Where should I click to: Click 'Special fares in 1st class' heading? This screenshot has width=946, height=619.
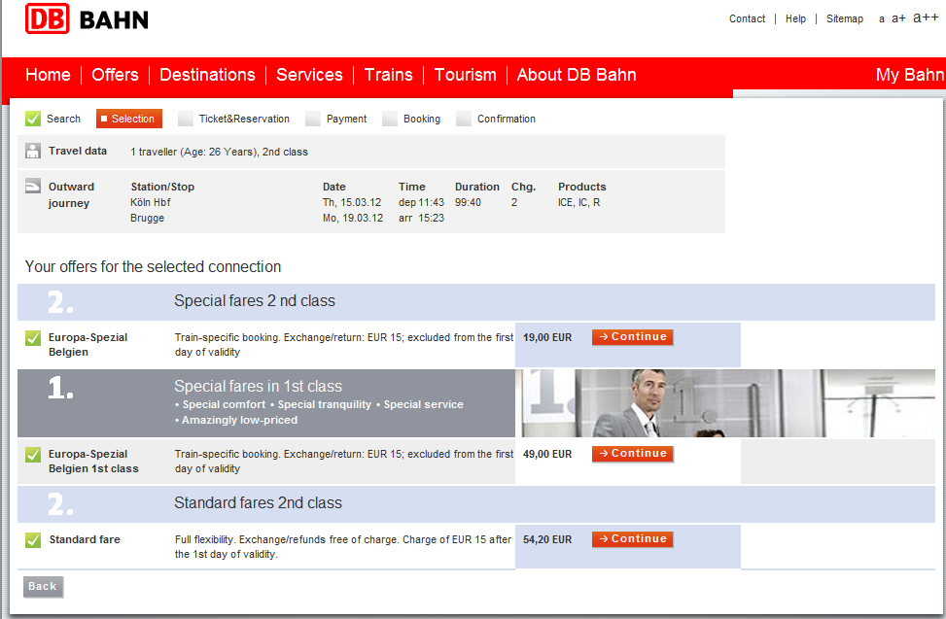click(259, 386)
